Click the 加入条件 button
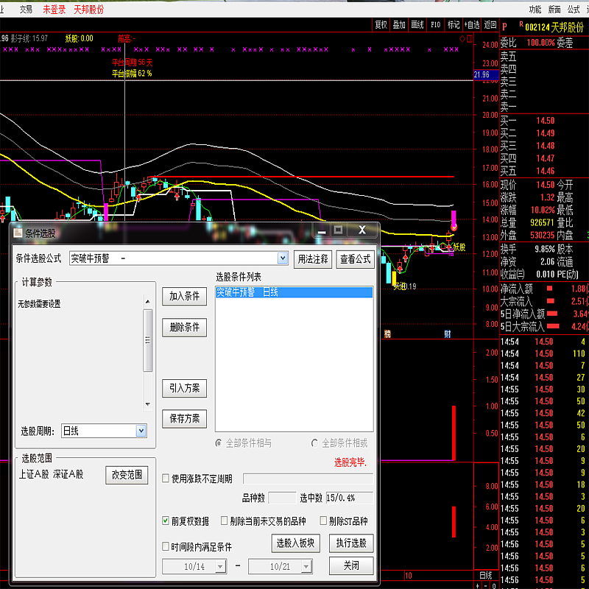 184,296
